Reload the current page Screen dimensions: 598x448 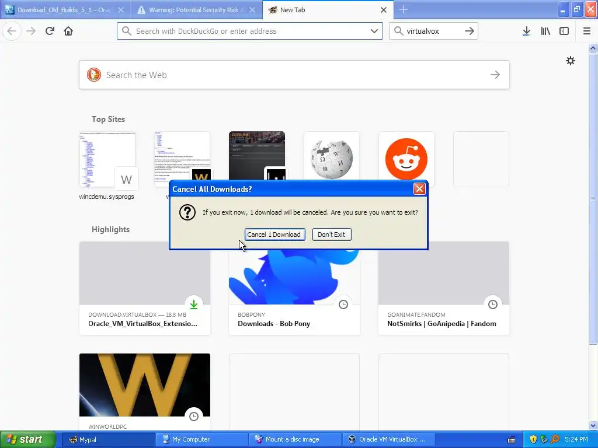pos(50,31)
